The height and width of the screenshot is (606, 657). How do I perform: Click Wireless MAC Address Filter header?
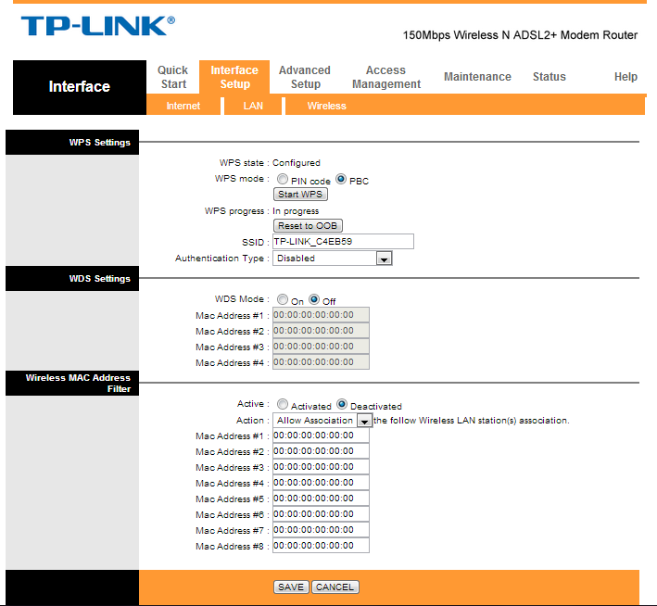pos(72,383)
